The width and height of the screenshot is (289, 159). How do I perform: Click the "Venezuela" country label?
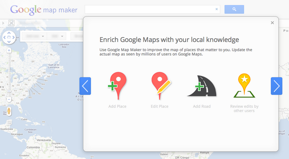(44, 140)
